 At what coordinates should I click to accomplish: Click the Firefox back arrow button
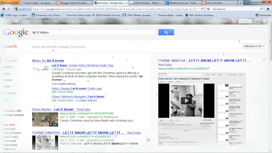[x=4, y=9]
